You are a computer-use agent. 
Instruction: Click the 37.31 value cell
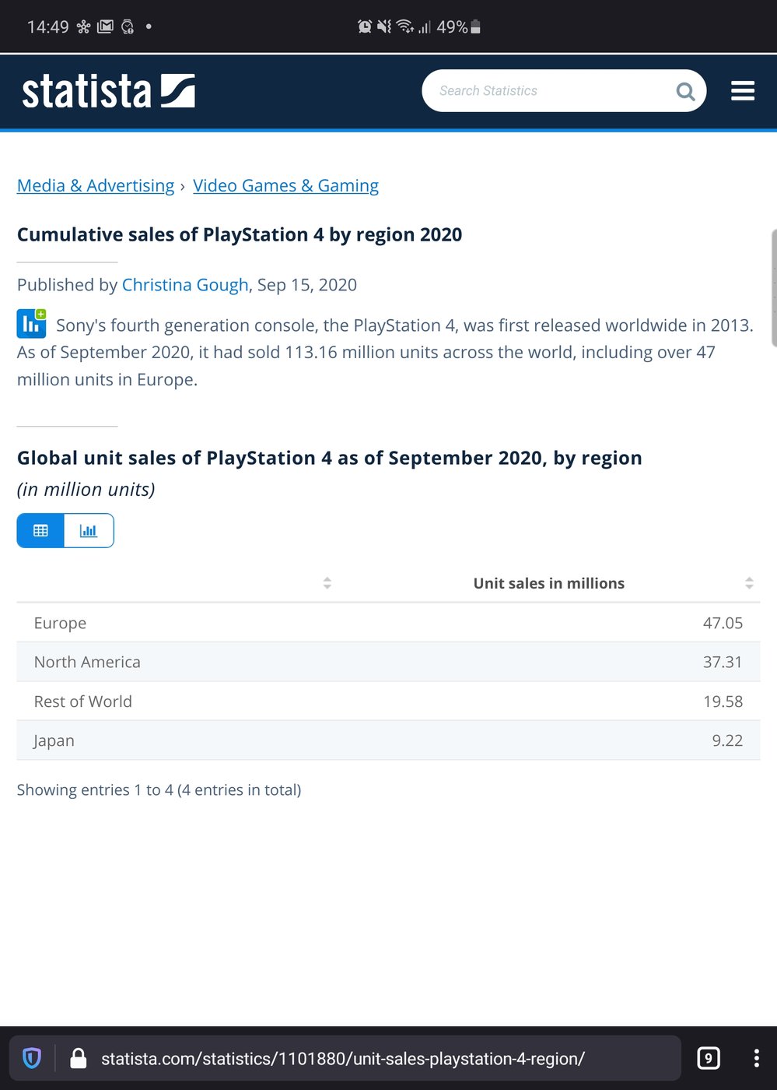click(x=723, y=662)
